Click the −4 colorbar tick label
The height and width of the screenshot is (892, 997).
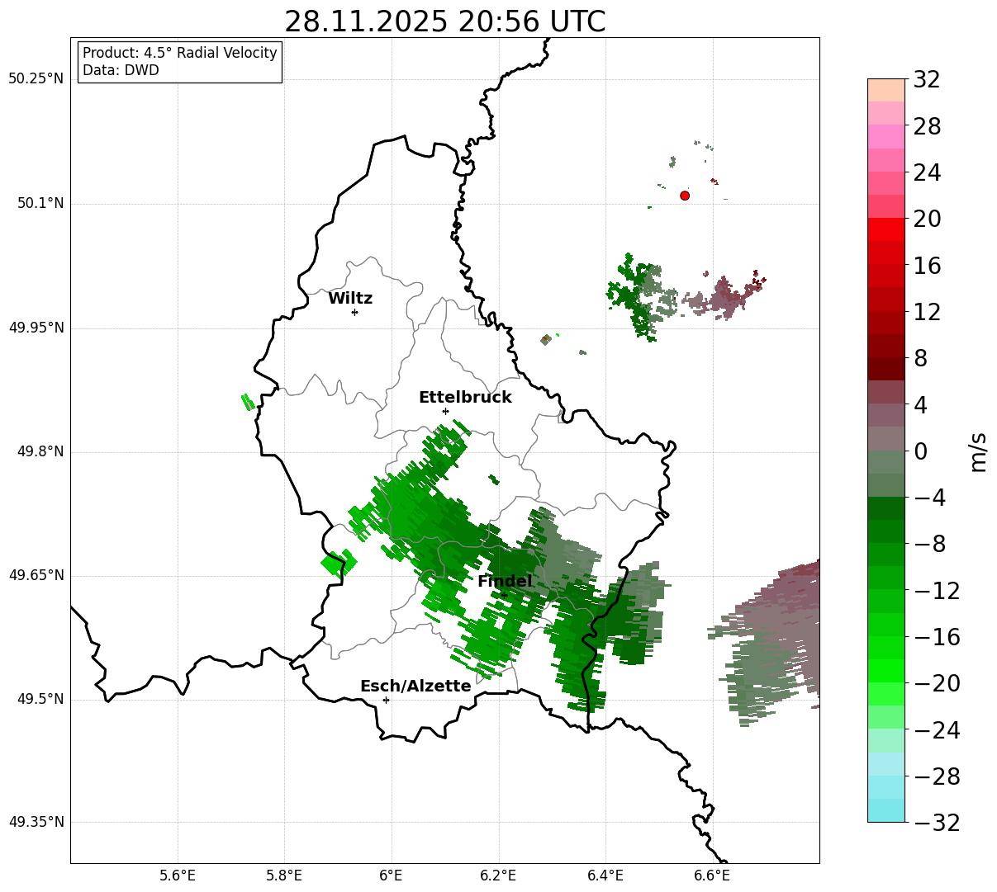tap(929, 498)
